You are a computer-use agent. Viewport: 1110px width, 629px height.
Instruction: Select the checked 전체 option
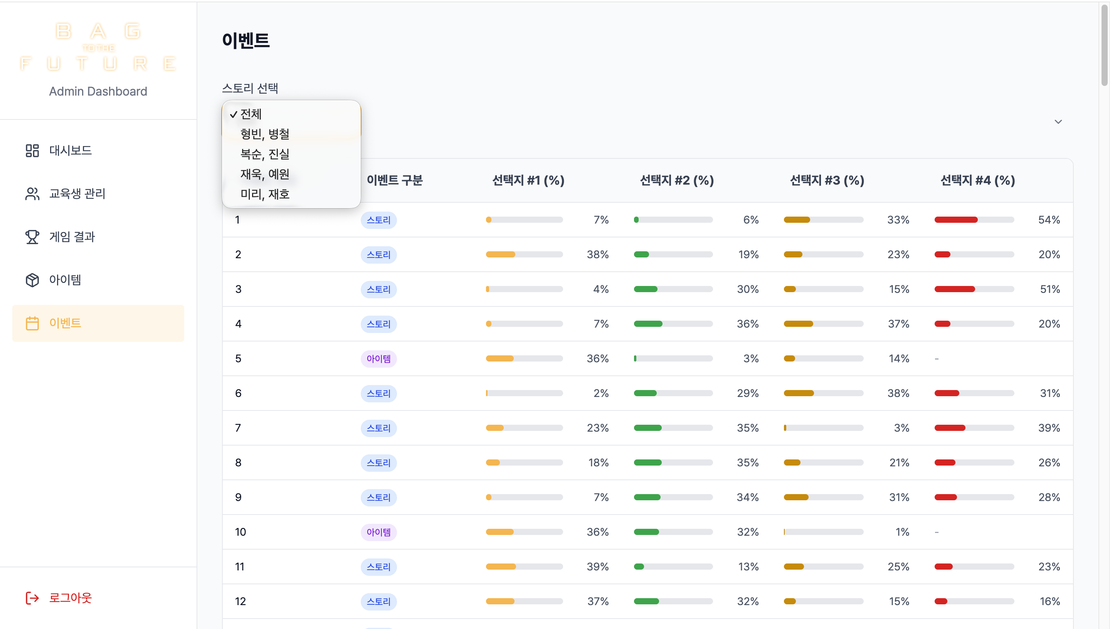(251, 114)
